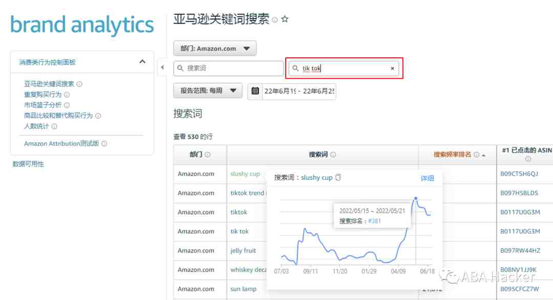Click magnifier icon in tik tok search box
The image size is (553, 300).
pos(295,68)
